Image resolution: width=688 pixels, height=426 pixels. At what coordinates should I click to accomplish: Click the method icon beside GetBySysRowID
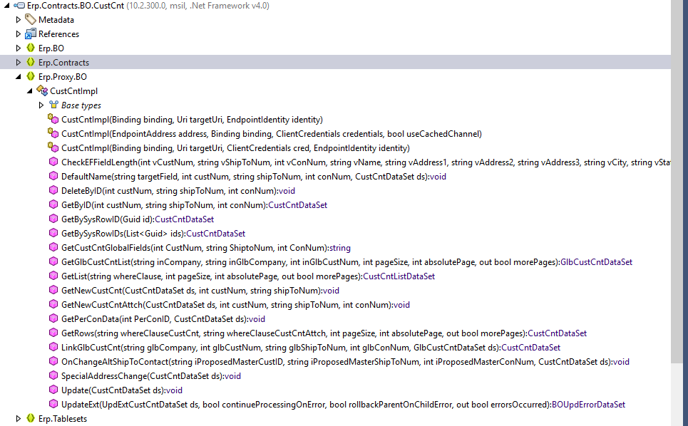(53, 219)
